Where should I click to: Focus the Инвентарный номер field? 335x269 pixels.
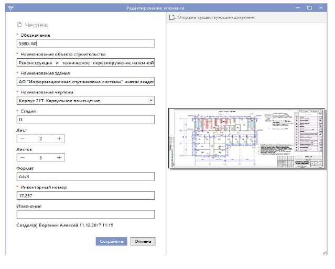point(85,196)
